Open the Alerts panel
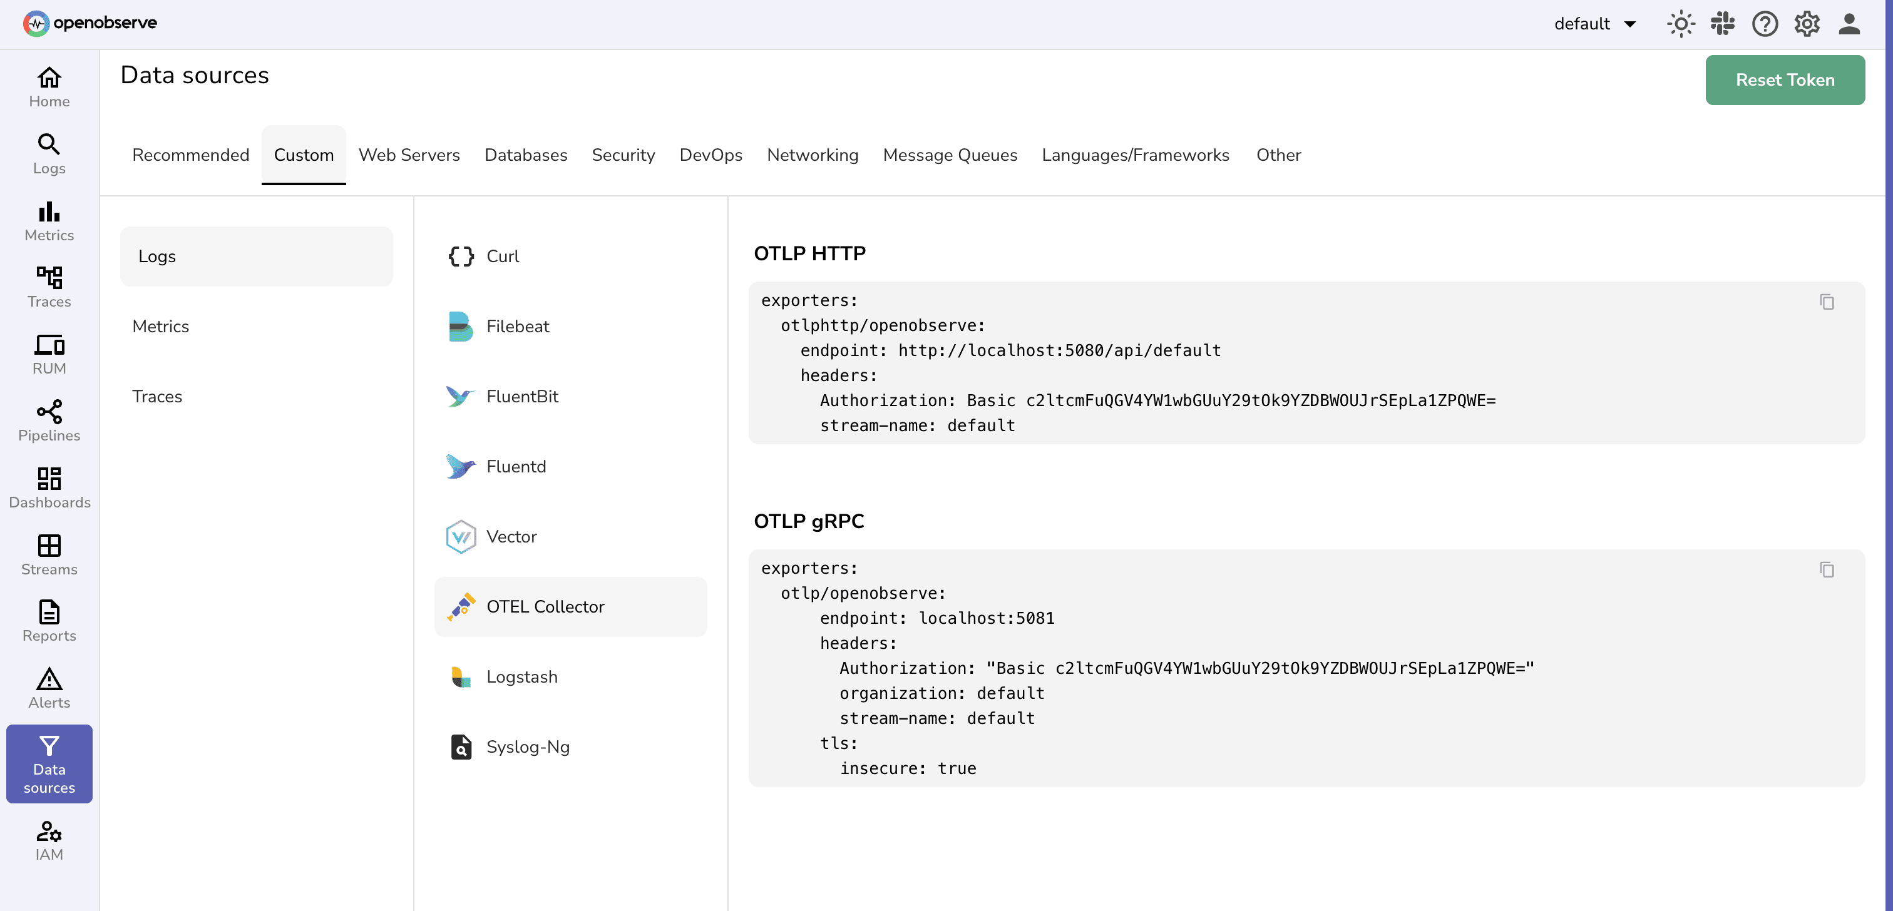The height and width of the screenshot is (911, 1893). click(48, 688)
